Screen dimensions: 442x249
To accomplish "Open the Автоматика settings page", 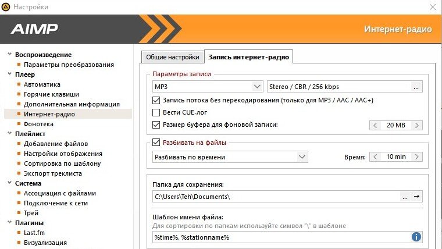I will click(x=42, y=84).
